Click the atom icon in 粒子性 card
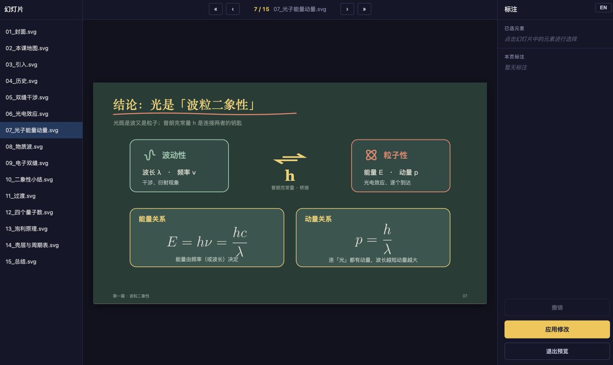The height and width of the screenshot is (365, 613). [371, 155]
